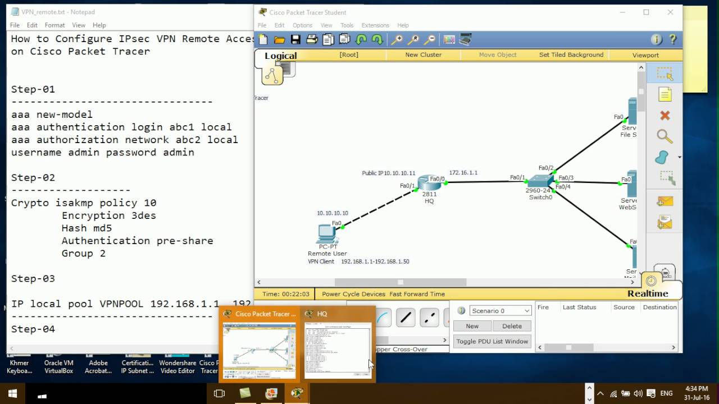Viewport: 719px width, 404px height.
Task: Click the green Redo arrow icon
Action: tap(377, 39)
